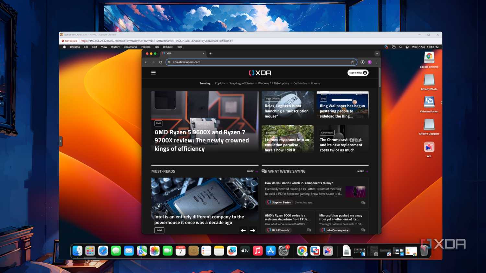Open the File menu
Screen dimensions: 486x273
[x=86, y=47]
